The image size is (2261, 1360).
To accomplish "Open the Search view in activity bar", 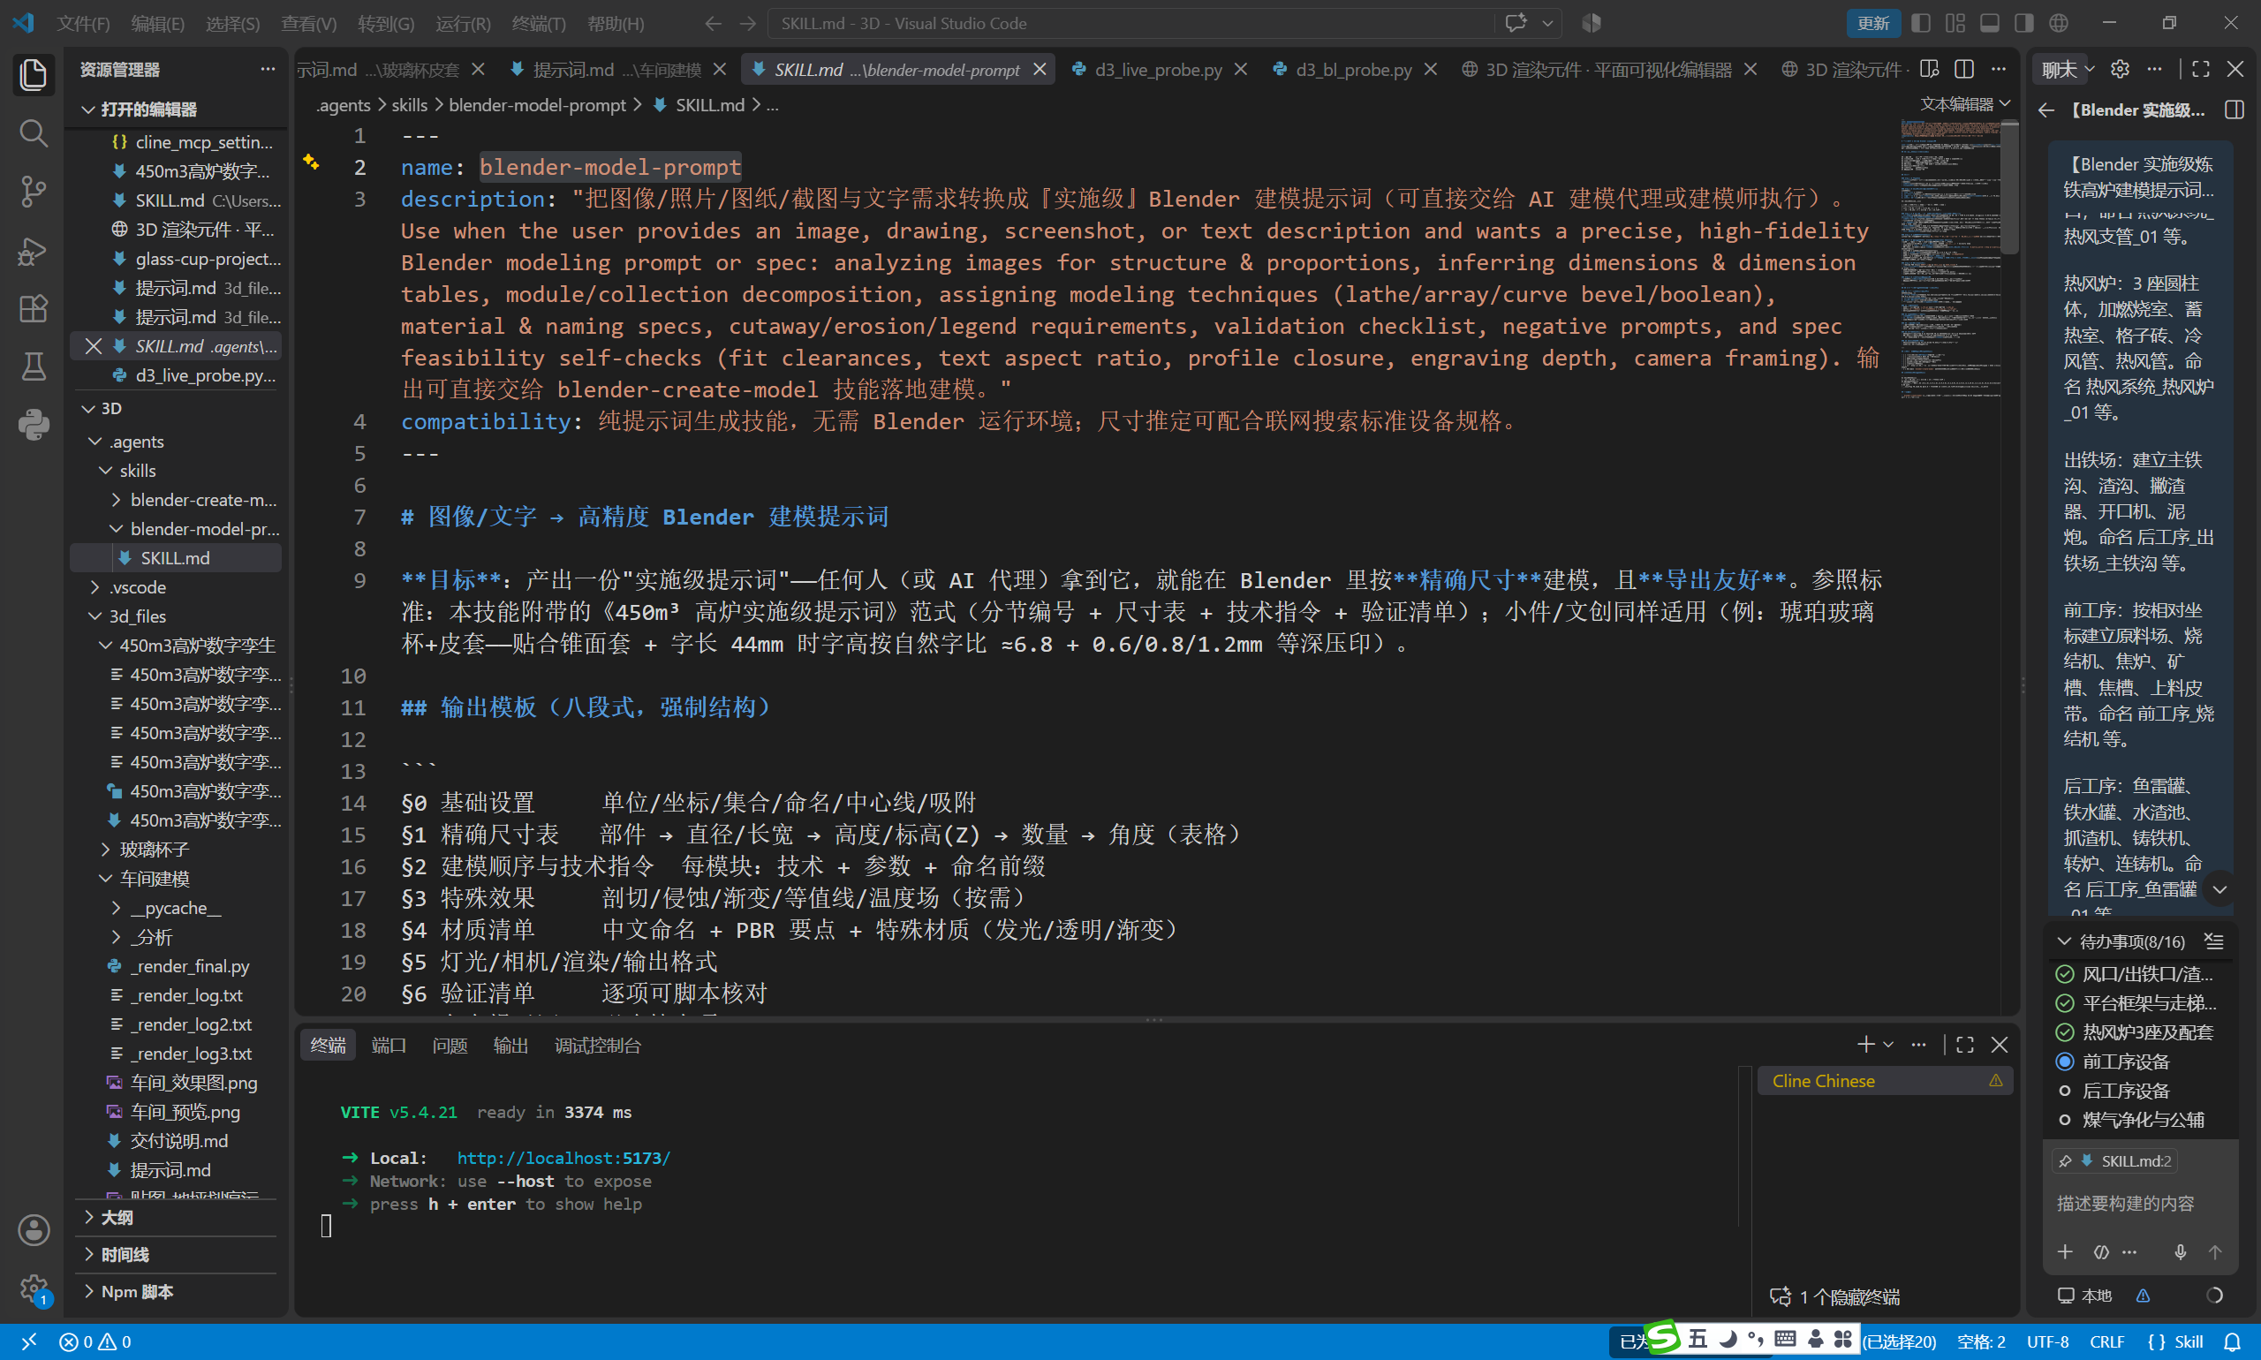I will (x=33, y=132).
